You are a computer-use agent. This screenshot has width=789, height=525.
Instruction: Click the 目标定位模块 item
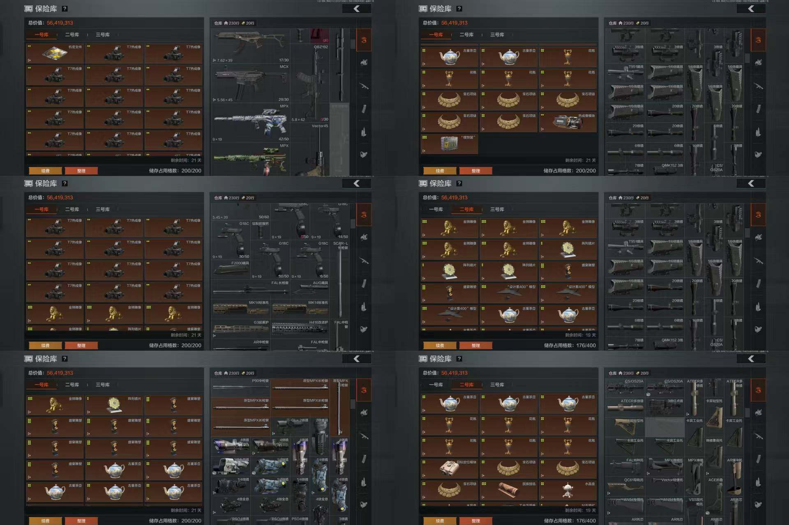(450, 468)
